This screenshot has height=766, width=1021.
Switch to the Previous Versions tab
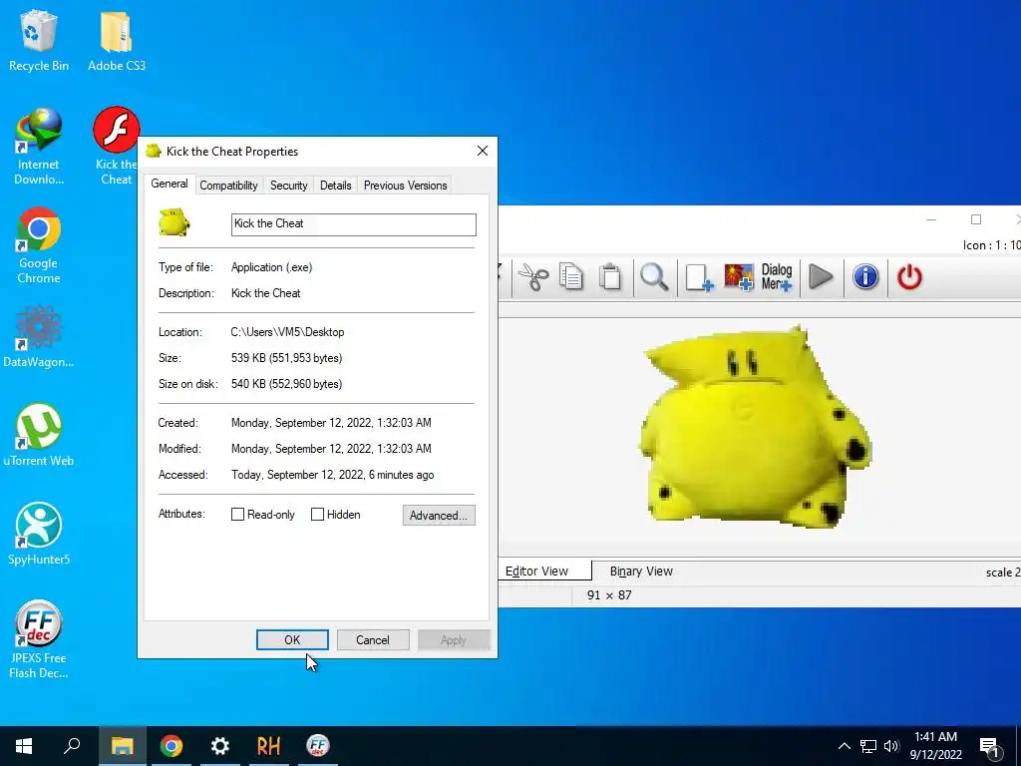click(405, 186)
